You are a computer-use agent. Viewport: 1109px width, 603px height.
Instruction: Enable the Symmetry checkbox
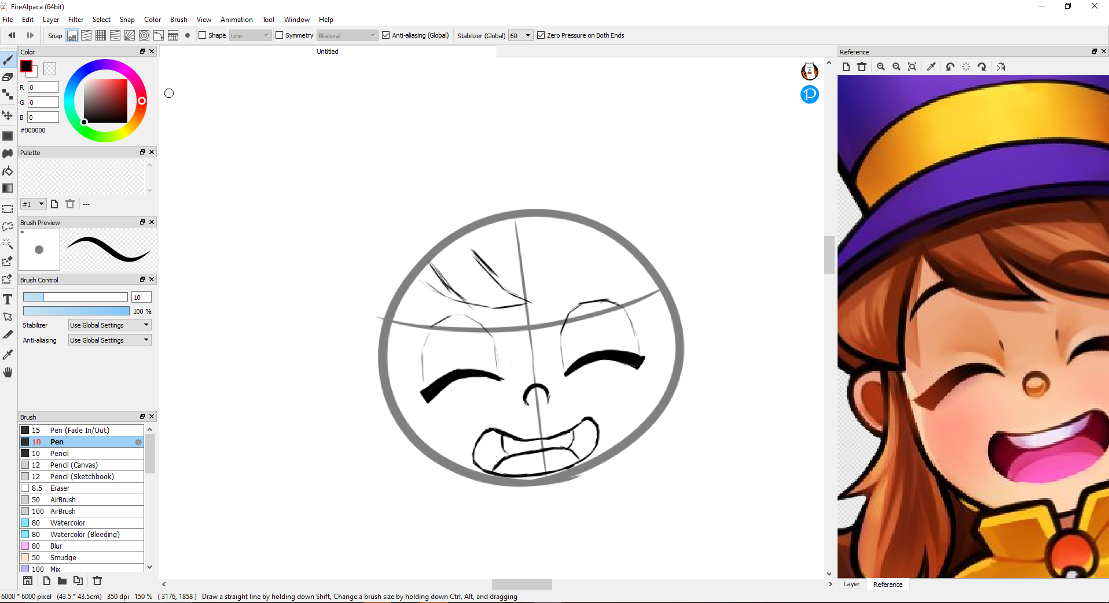(280, 35)
